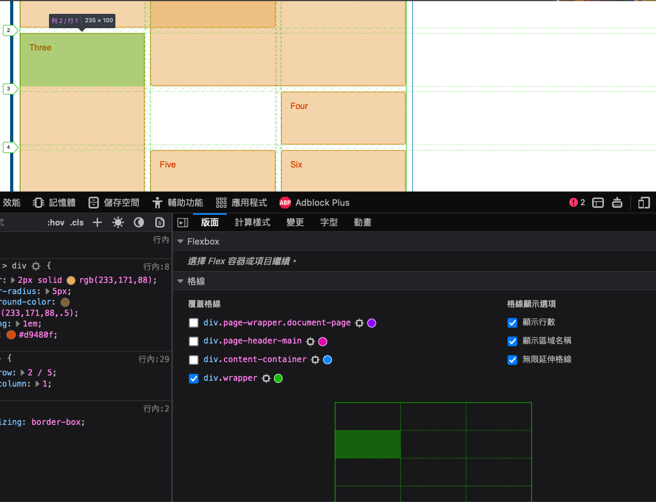Click highlight icon next to div.wrapper

coord(267,379)
